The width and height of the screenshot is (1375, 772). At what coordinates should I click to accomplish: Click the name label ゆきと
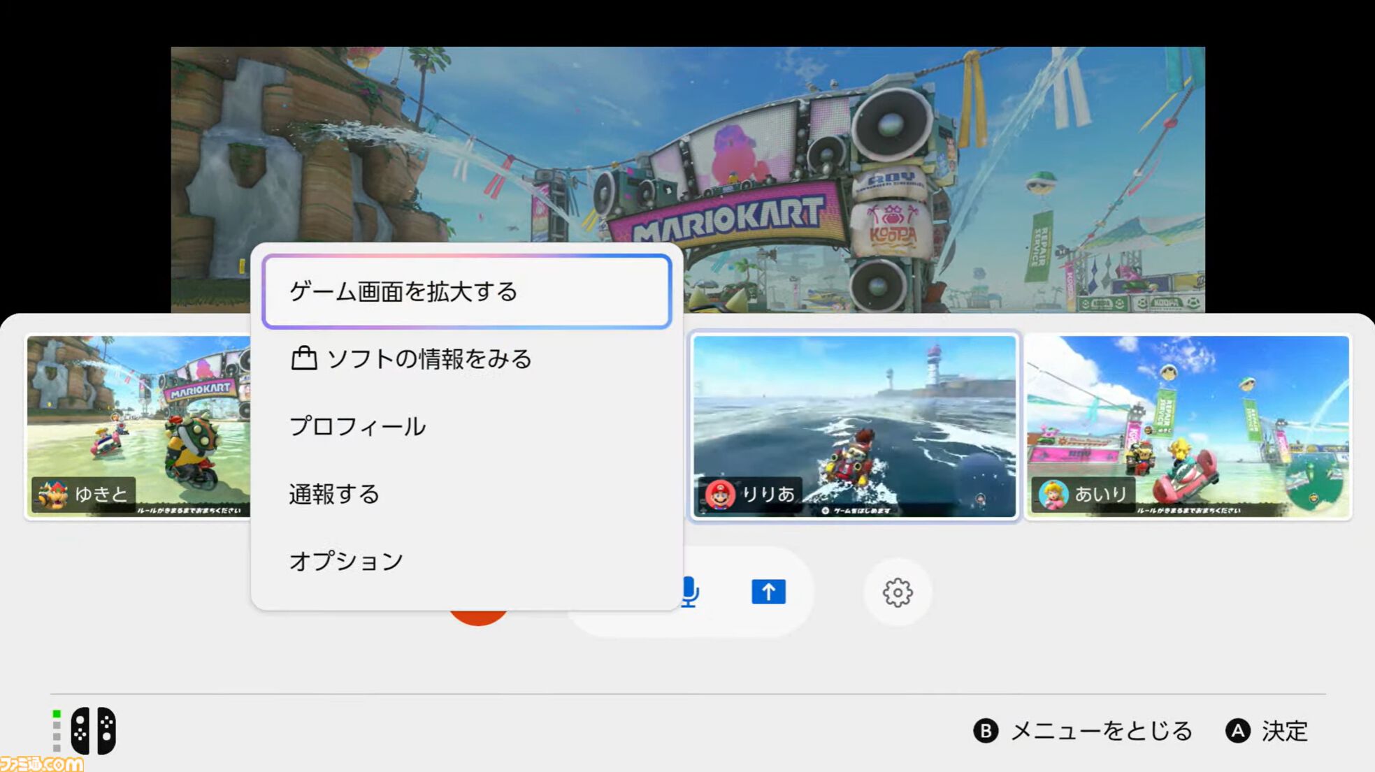point(101,495)
